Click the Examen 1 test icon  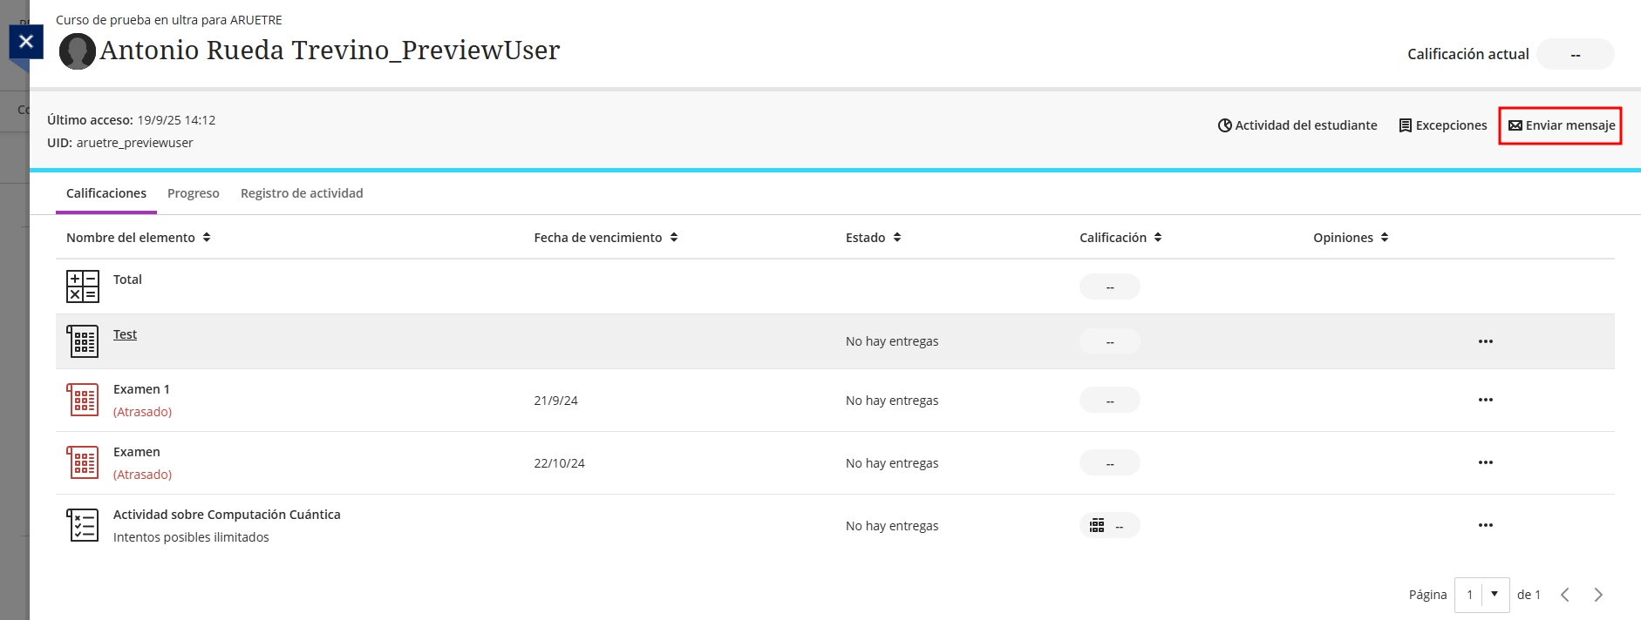coord(83,400)
